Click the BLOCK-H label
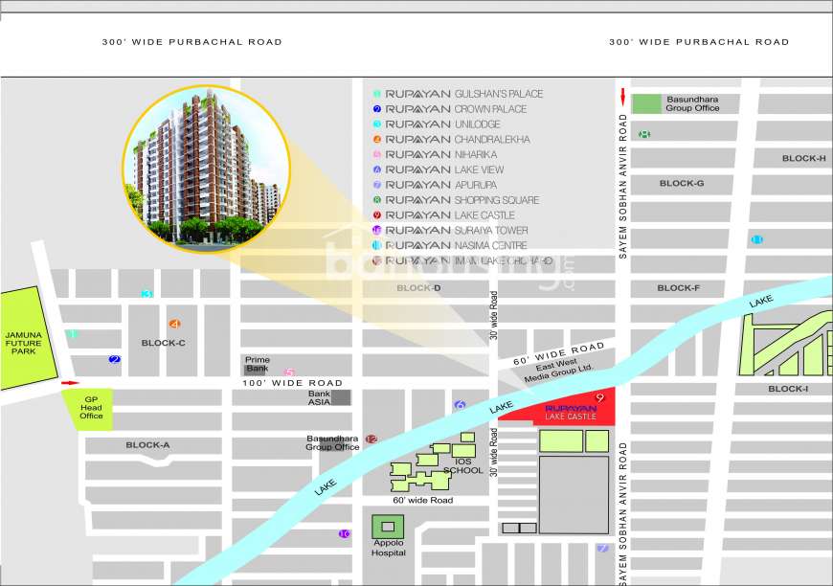 pos(803,158)
